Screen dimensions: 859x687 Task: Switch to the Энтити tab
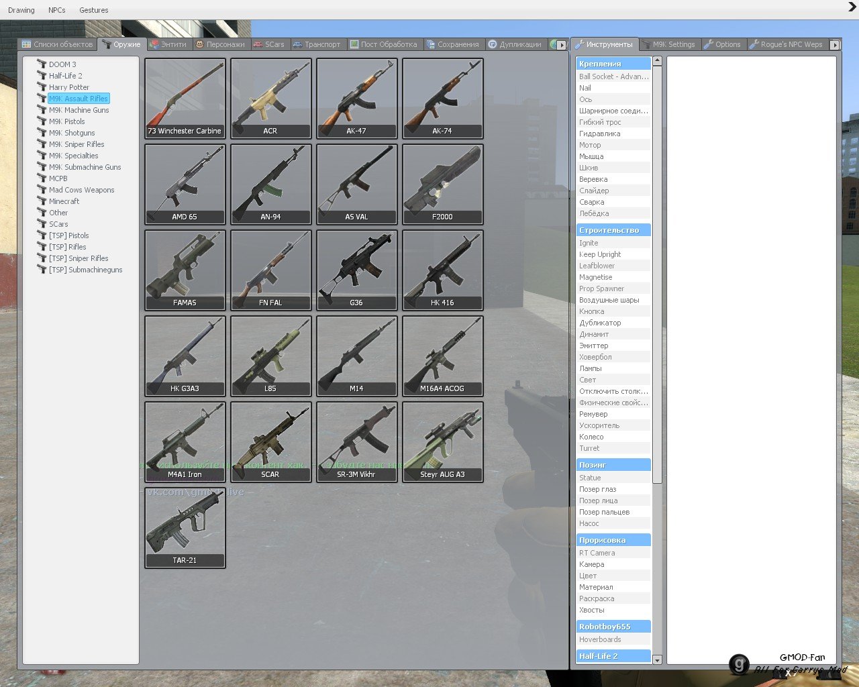(x=168, y=44)
